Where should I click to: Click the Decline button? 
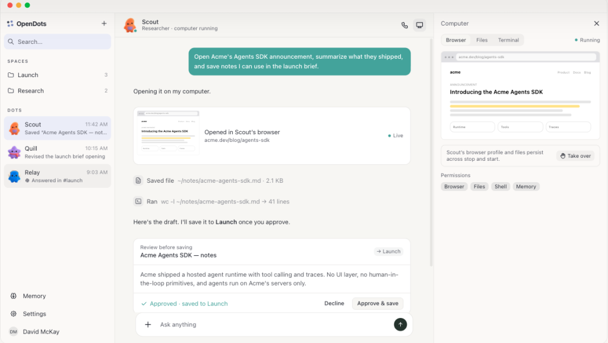pyautogui.click(x=334, y=303)
